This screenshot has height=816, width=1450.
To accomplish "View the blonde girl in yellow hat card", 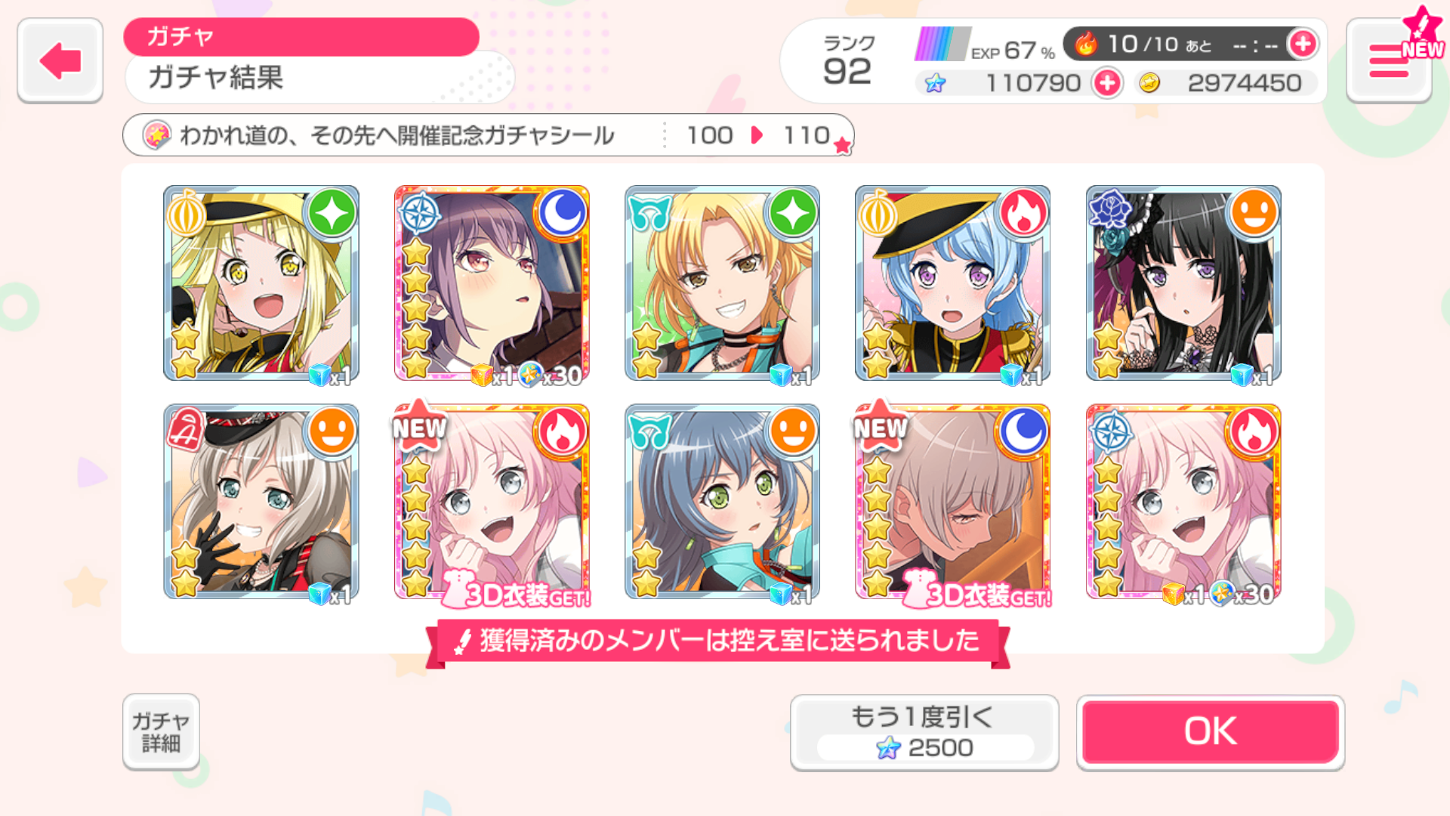I will 261,283.
